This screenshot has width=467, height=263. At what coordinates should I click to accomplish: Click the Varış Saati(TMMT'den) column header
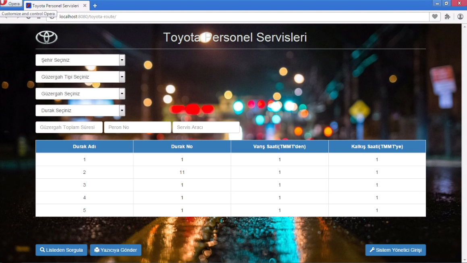pos(279,146)
